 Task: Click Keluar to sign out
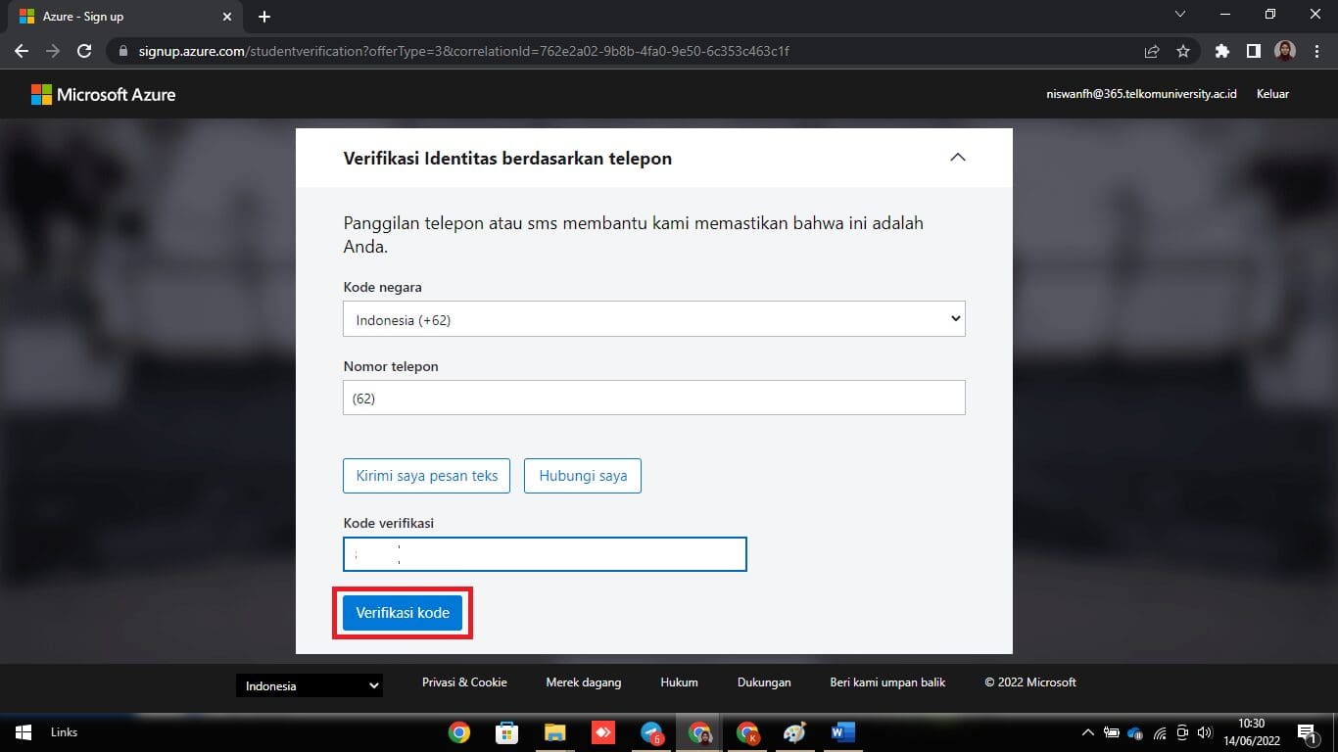[1272, 94]
